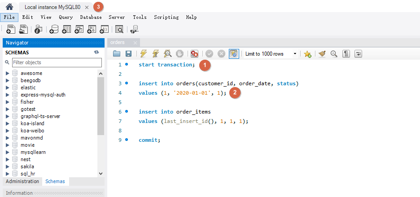Close the Local instance MySQL80 tab

pyautogui.click(x=87, y=8)
